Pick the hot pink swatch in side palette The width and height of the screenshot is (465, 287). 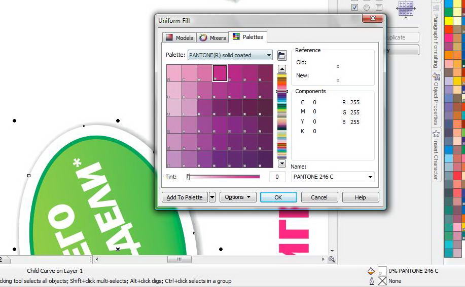pos(448,37)
